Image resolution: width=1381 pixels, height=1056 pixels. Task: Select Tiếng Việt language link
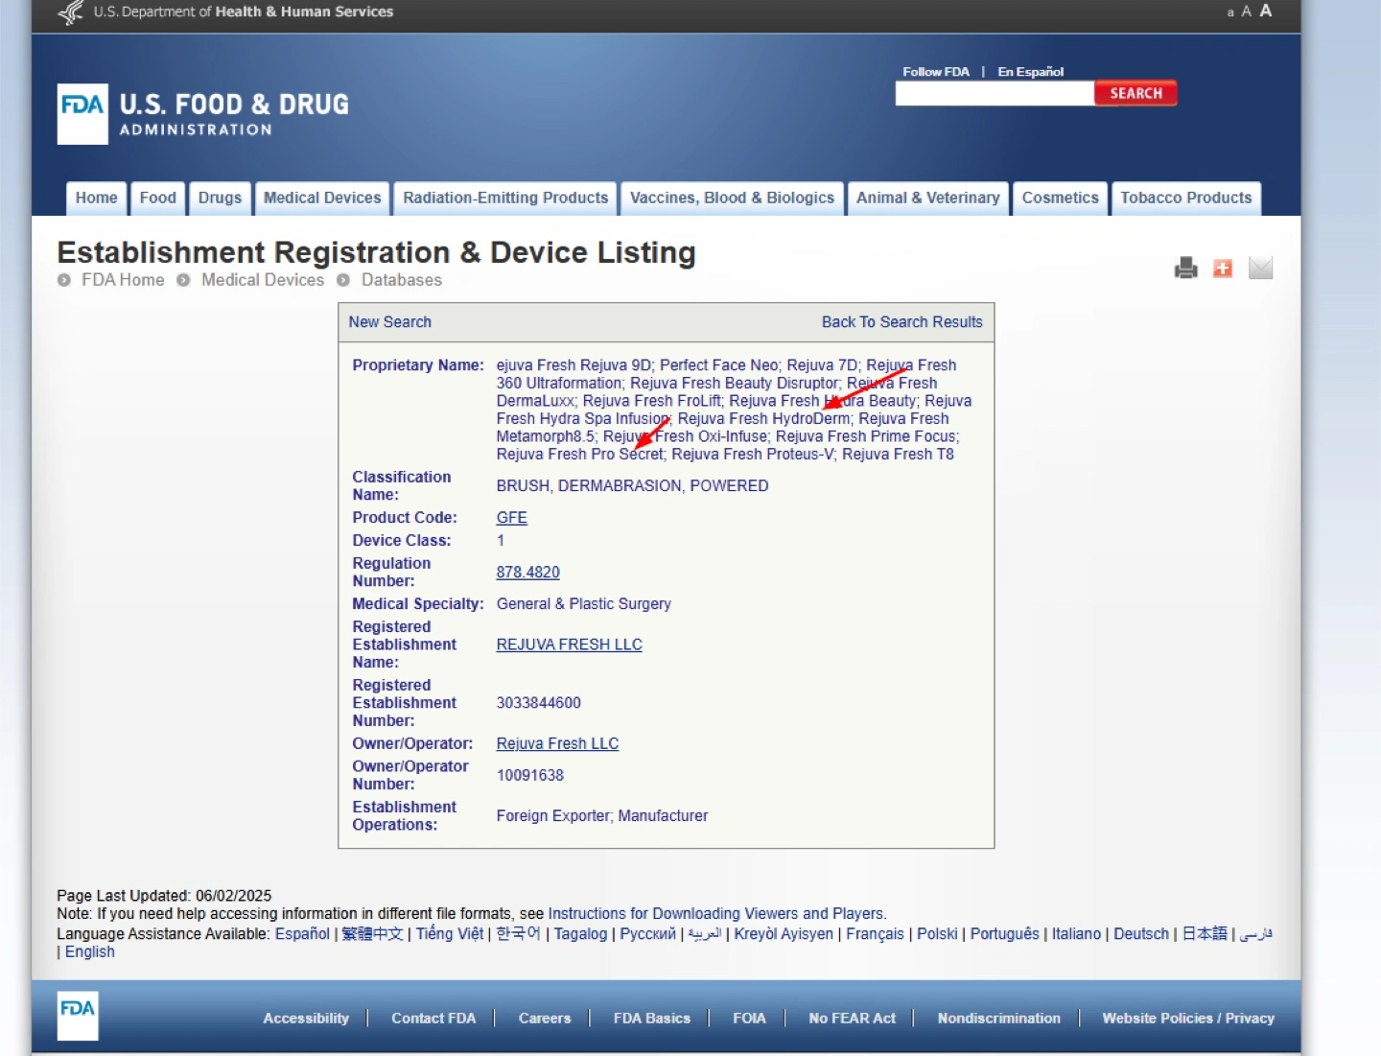(449, 934)
